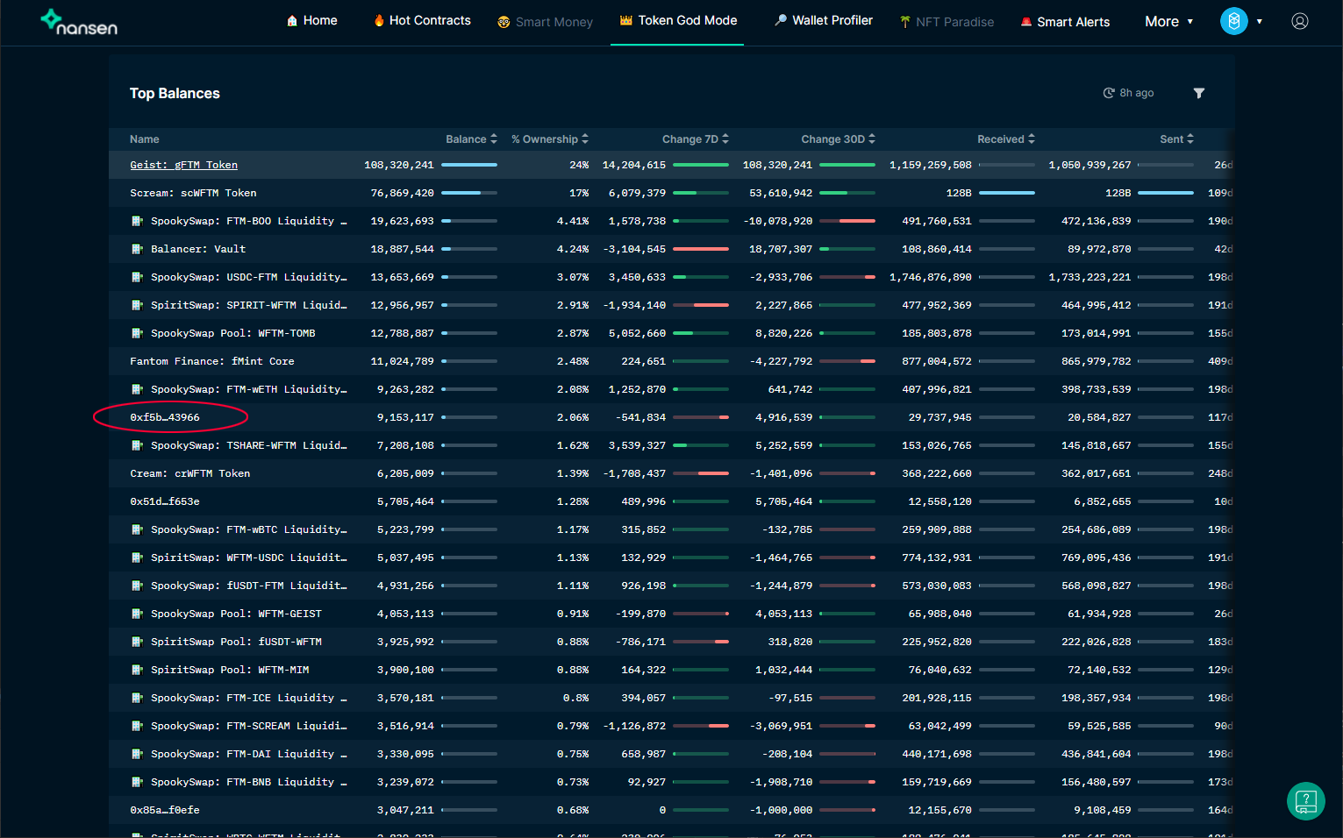This screenshot has width=1343, height=838.
Task: Open address 0xf5b…43966
Action: [x=165, y=417]
